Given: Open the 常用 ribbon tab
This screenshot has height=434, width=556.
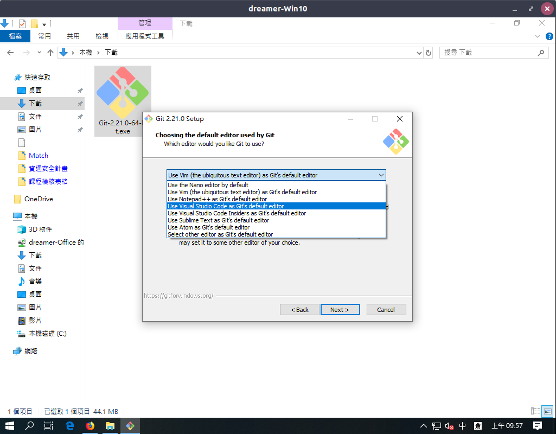Looking at the screenshot, I should point(44,36).
